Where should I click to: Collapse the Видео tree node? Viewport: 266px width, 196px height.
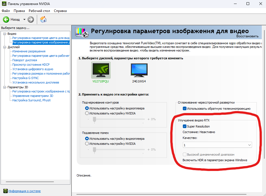tap(4, 34)
